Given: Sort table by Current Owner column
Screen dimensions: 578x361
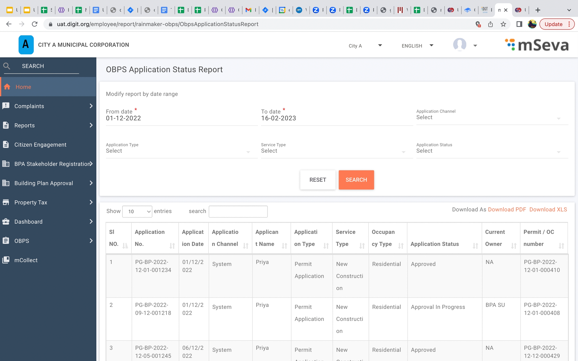Looking at the screenshot, I should (514, 246).
